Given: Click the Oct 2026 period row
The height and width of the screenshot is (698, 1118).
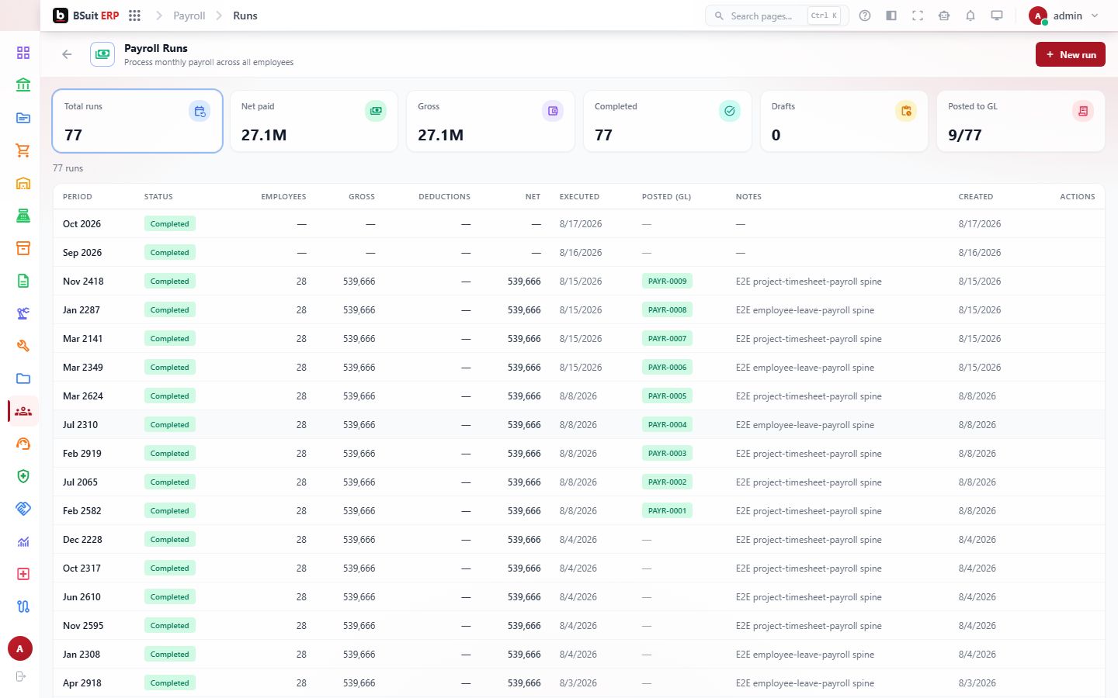Looking at the screenshot, I should coord(578,224).
